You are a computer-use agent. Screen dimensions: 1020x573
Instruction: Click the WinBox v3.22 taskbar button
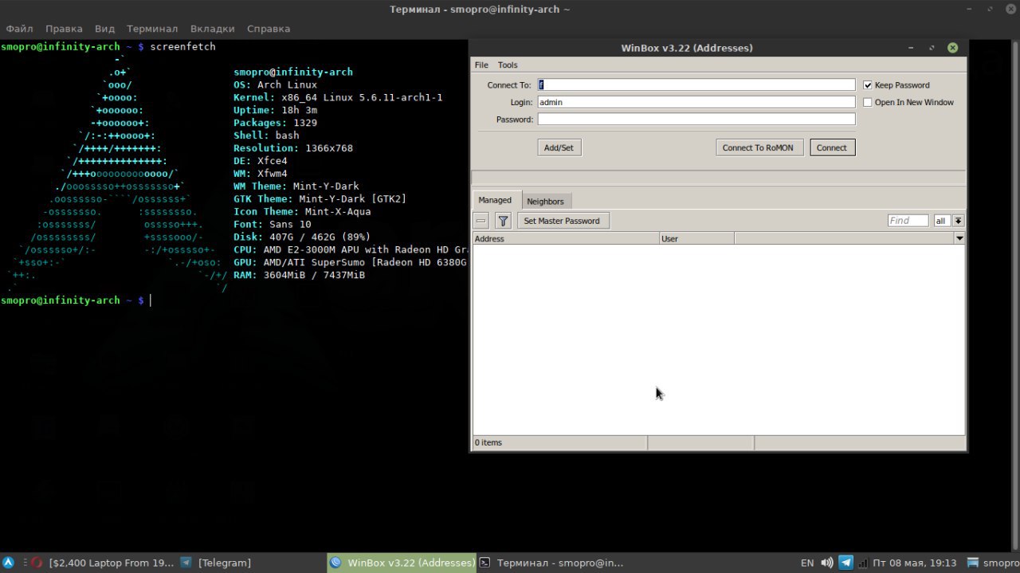coord(402,563)
